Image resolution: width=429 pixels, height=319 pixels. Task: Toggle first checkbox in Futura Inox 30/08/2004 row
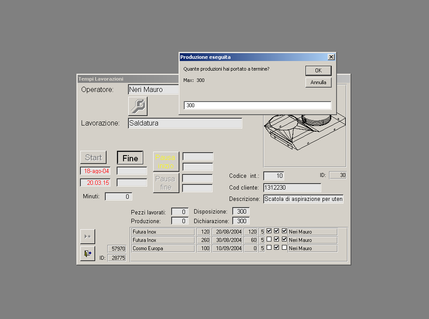tap(269, 239)
